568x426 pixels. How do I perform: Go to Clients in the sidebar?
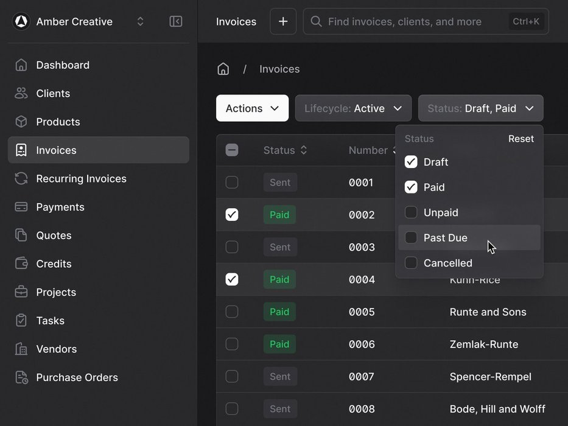(99, 93)
